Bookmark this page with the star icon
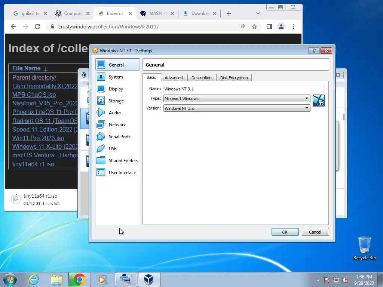This screenshot has height=287, width=383. point(254,27)
